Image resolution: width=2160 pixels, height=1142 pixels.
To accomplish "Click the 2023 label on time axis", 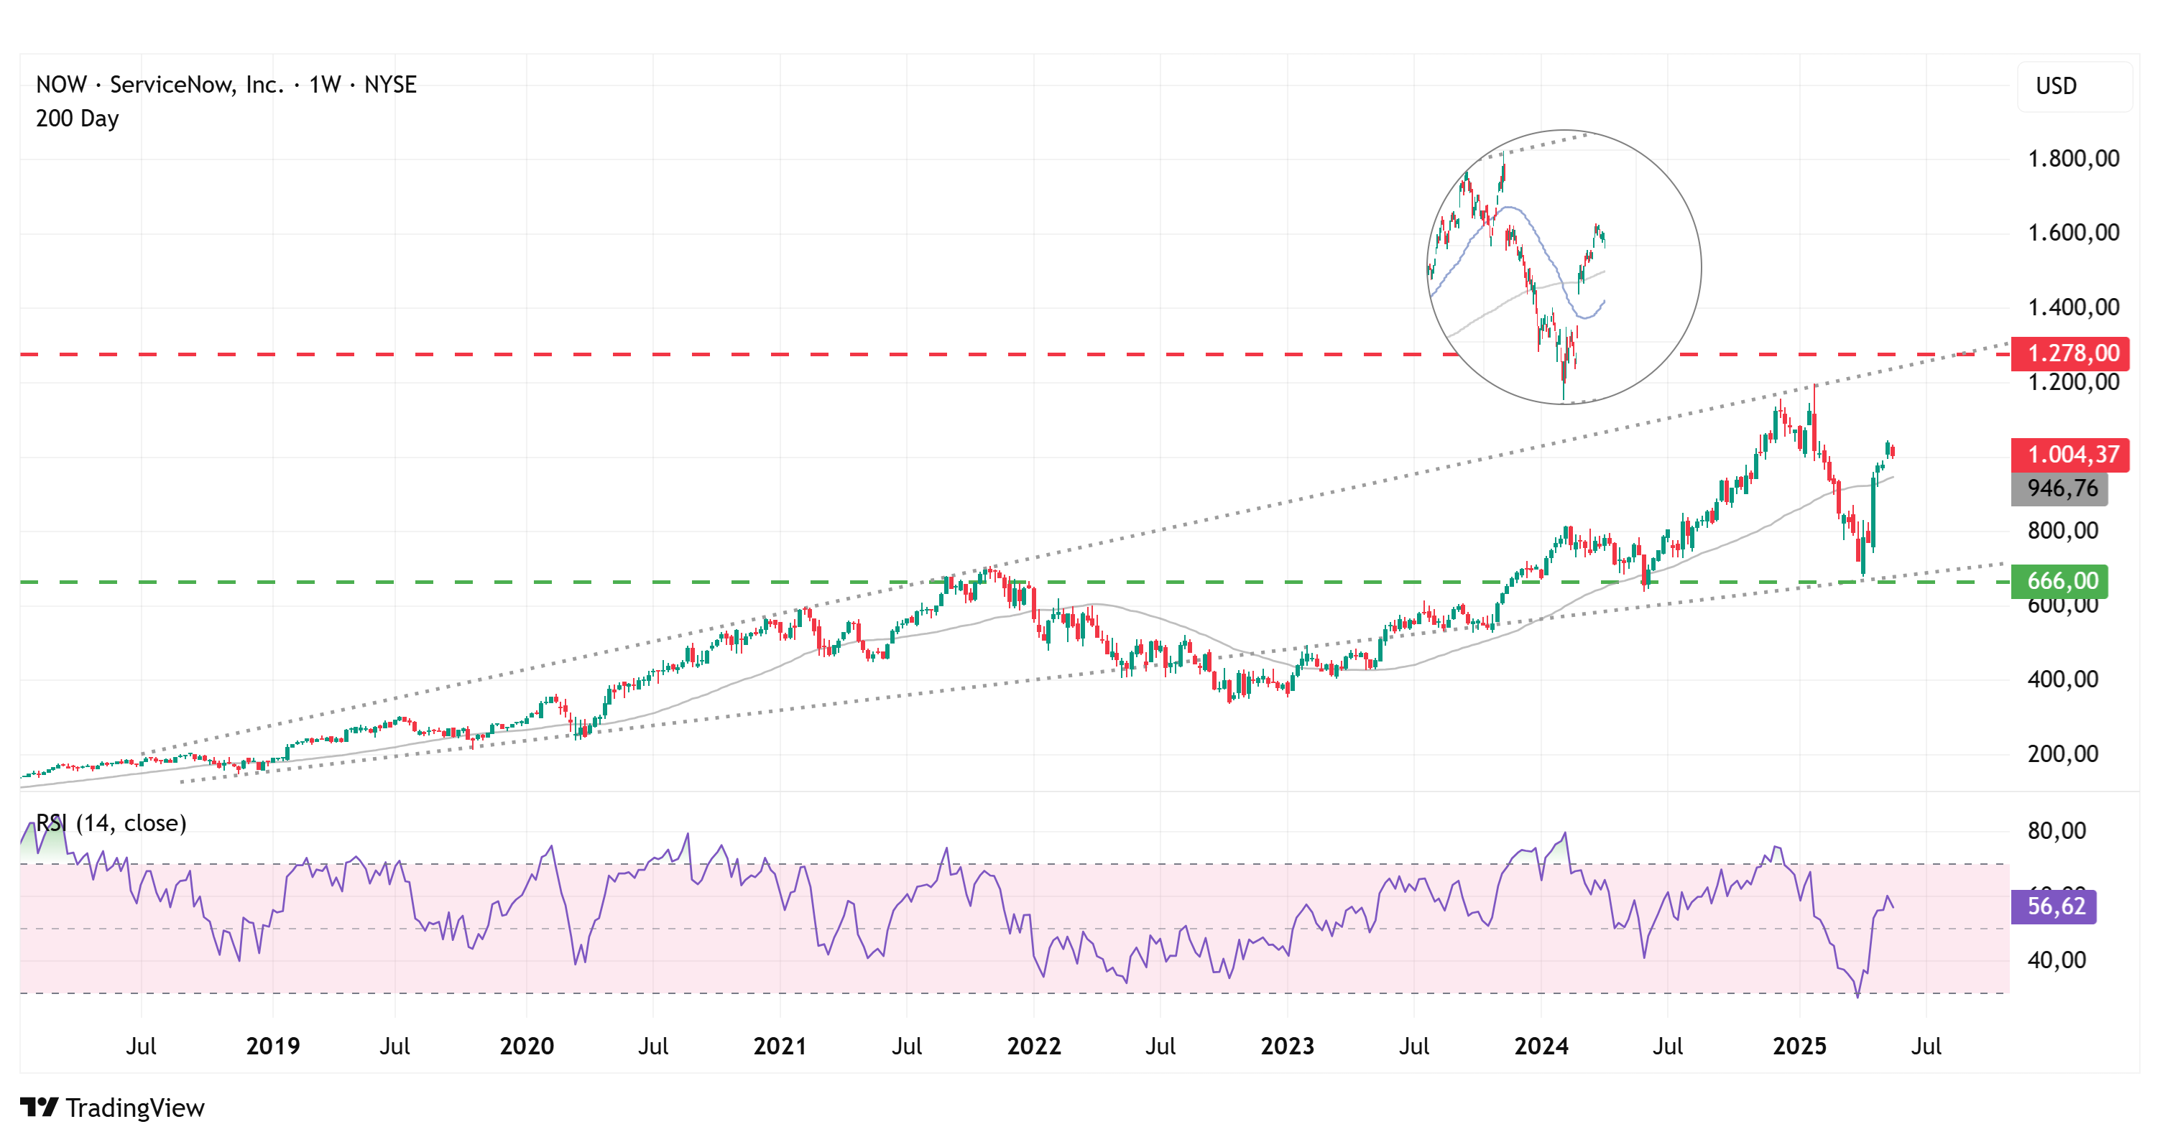I will [1287, 1046].
